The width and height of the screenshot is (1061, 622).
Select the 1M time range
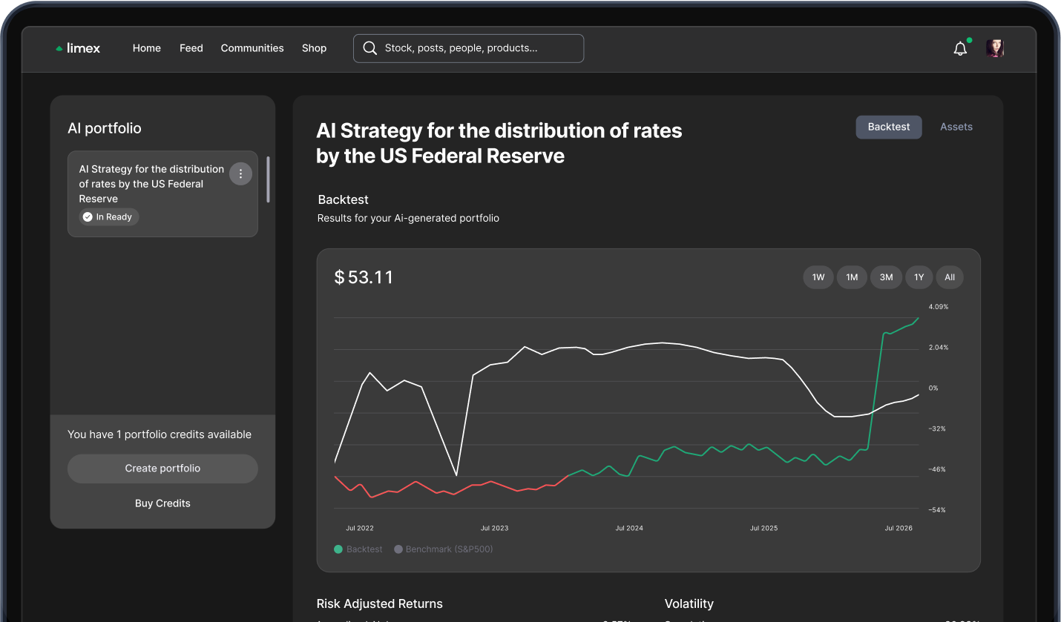(x=852, y=277)
